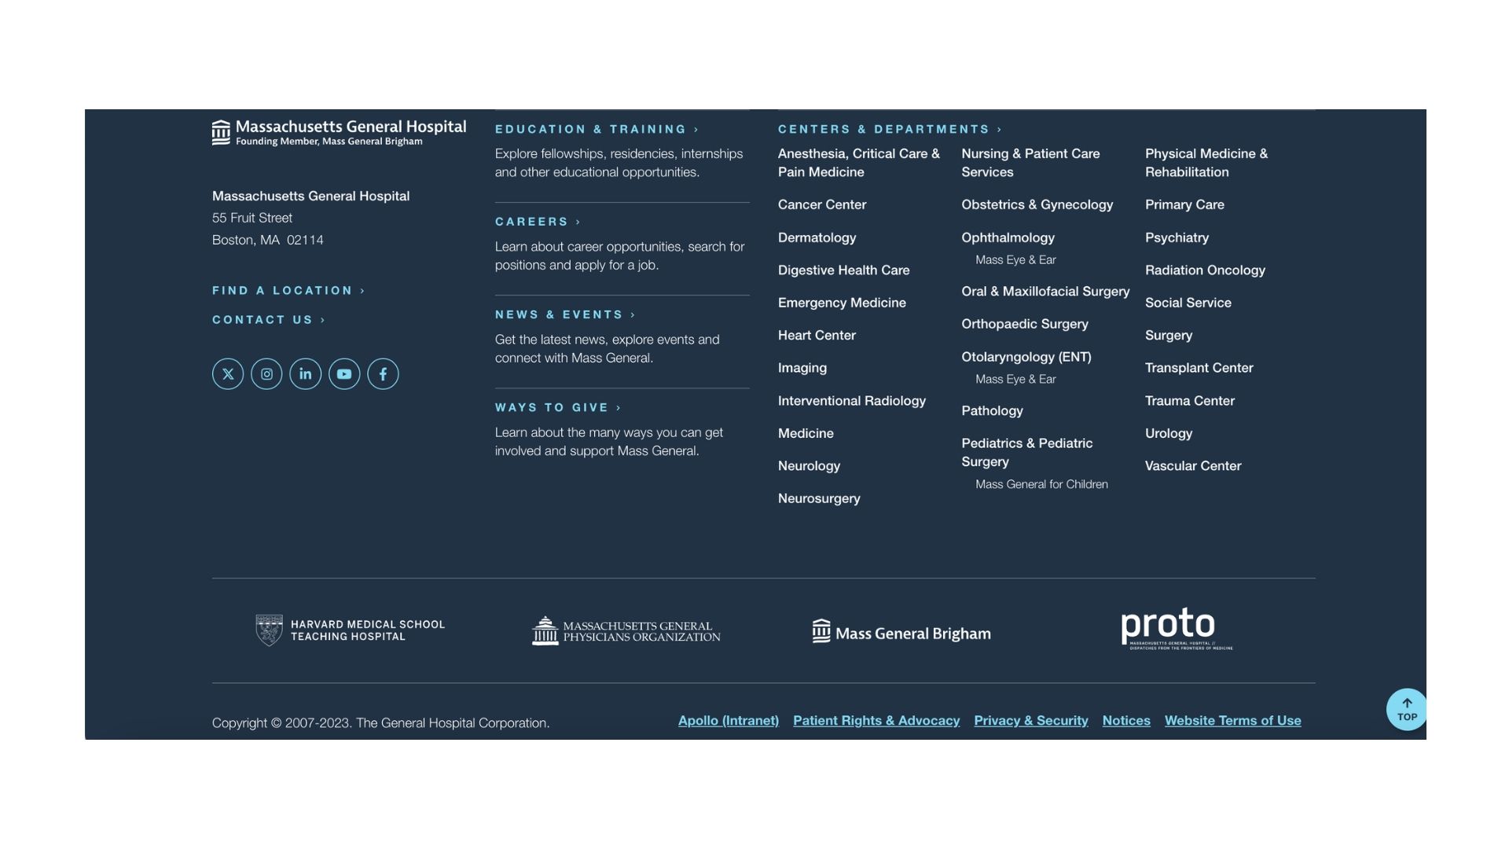
Task: Click Find a Location button
Action: click(285, 290)
